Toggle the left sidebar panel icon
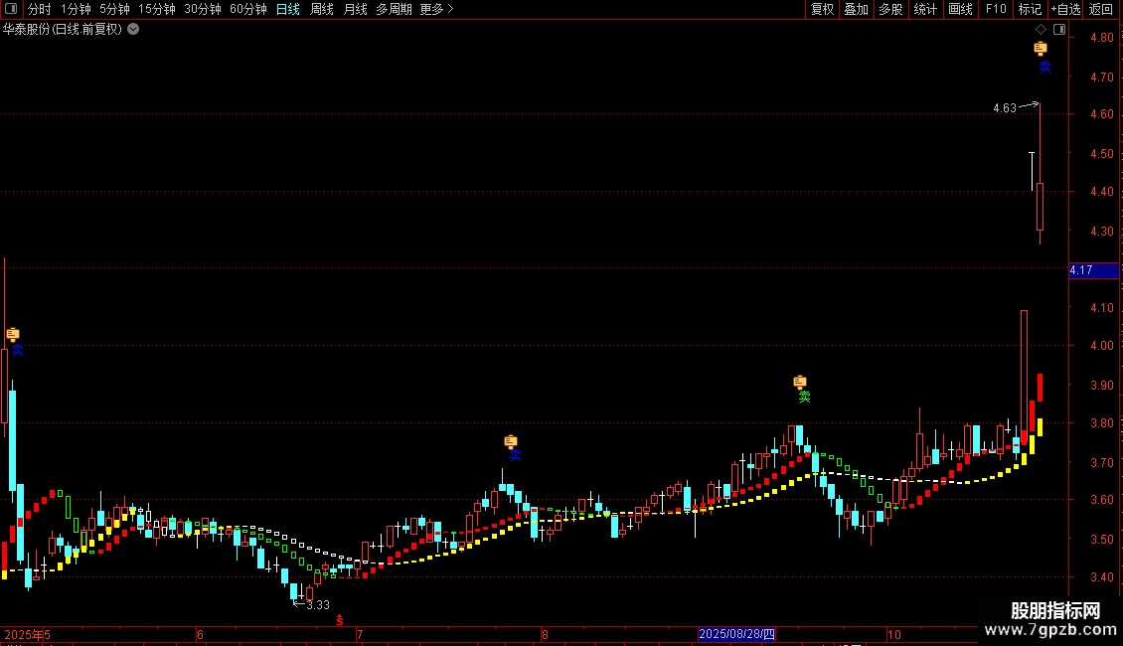1123x646 pixels. pyautogui.click(x=11, y=9)
